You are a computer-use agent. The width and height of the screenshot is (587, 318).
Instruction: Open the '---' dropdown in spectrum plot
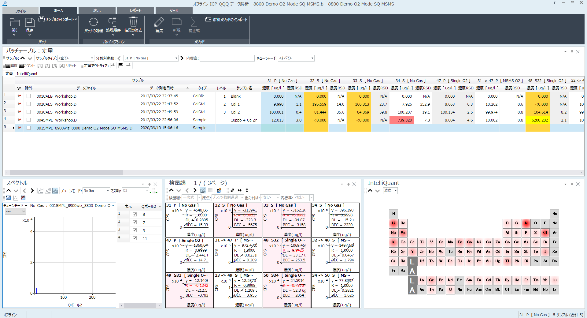click(16, 211)
